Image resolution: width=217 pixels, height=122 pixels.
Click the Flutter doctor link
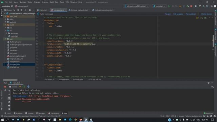206,14
